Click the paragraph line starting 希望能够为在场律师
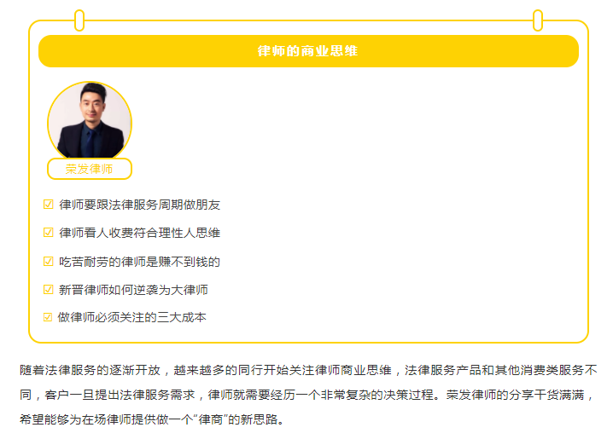 tap(152, 419)
